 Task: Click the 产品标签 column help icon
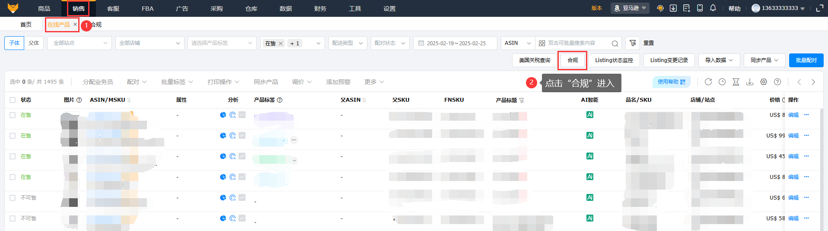(x=280, y=100)
